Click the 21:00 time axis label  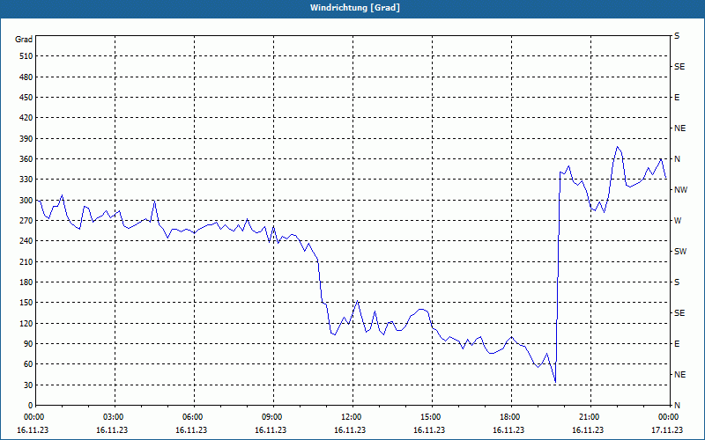coord(590,416)
